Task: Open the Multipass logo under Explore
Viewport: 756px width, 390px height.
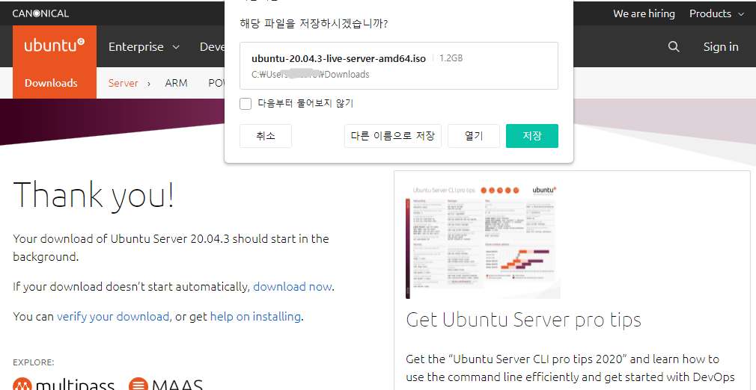Action: pyautogui.click(x=64, y=385)
